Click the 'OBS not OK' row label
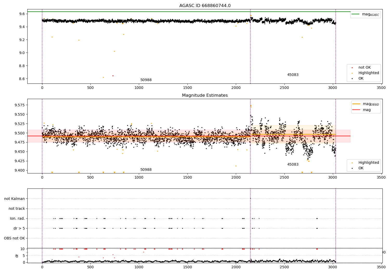390x273 pixels. [x=14, y=238]
